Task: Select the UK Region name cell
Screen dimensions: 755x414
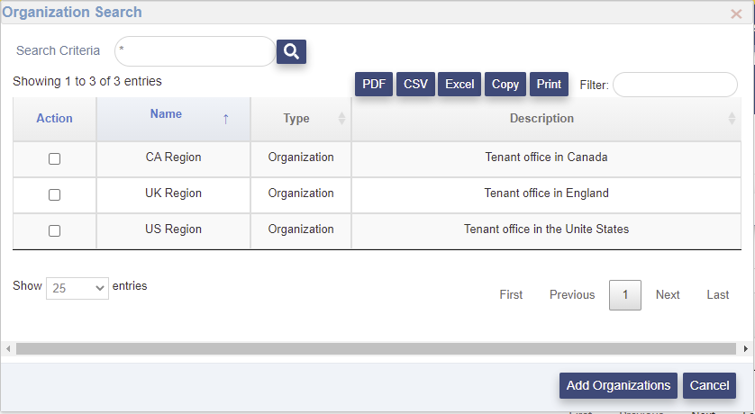Action: tap(173, 193)
